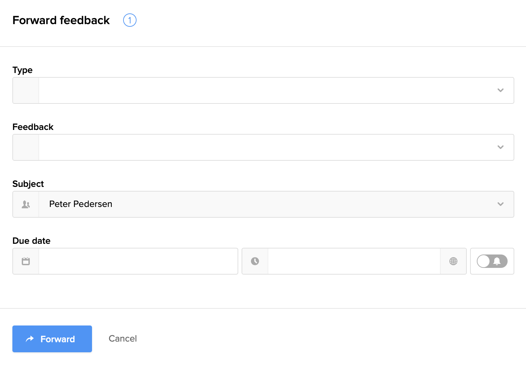
Task: Click the calendar icon in Due date
Action: [26, 261]
